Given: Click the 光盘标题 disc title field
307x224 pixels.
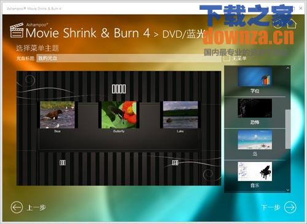Looking at the screenshot, I should (x=128, y=58).
